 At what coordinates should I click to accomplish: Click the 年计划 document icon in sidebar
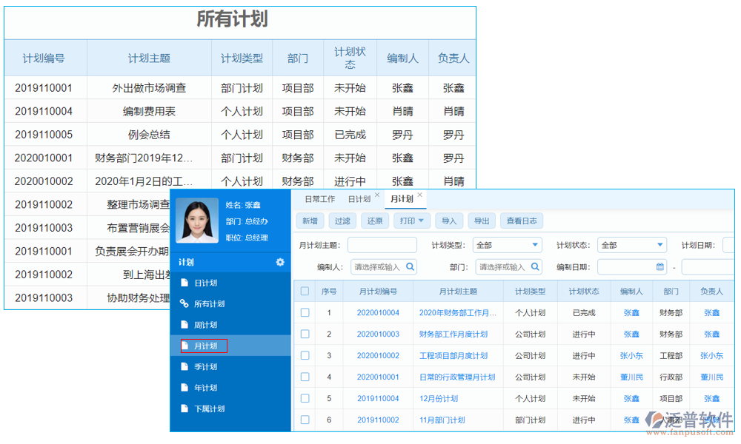(185, 387)
